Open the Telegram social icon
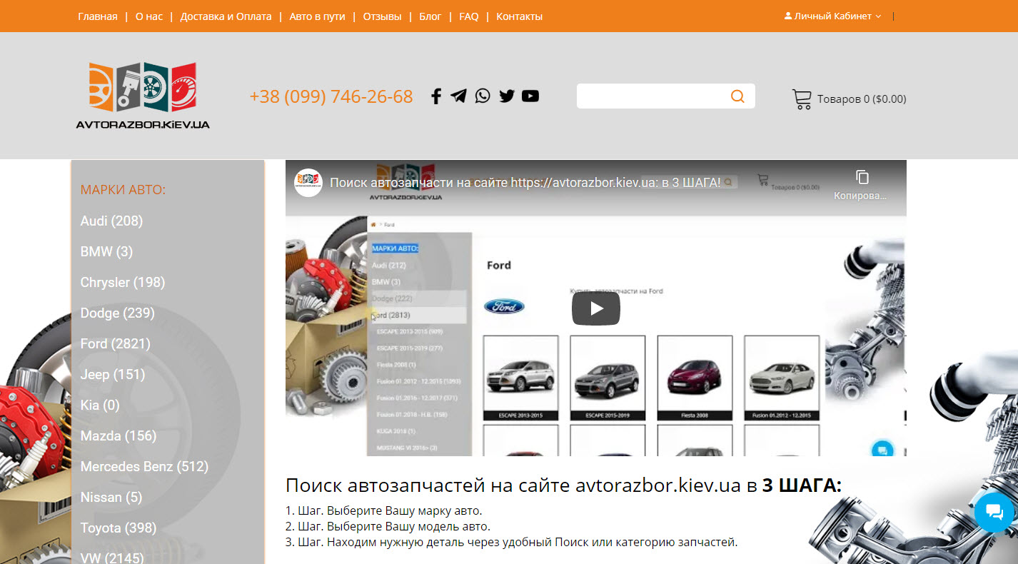Viewport: 1018px width, 564px height. (458, 96)
